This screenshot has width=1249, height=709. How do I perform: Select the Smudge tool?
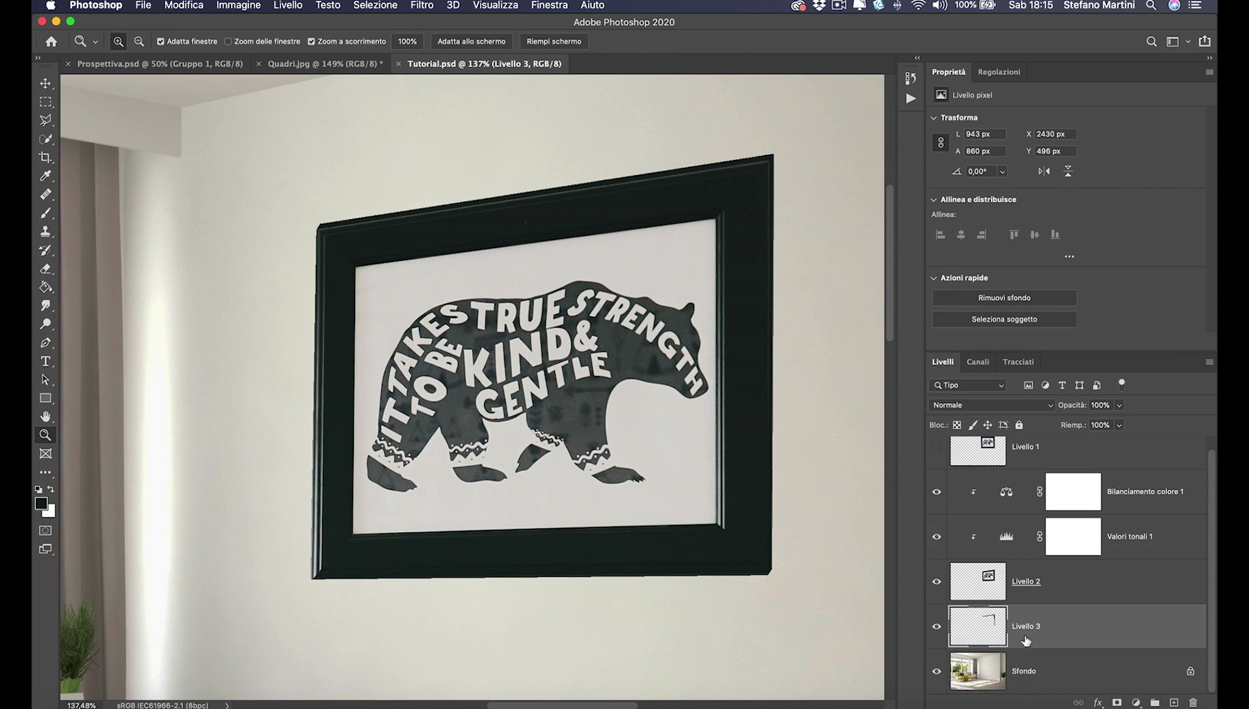point(46,306)
